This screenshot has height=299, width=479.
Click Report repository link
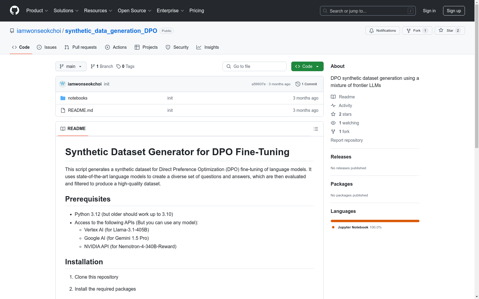tap(347, 140)
